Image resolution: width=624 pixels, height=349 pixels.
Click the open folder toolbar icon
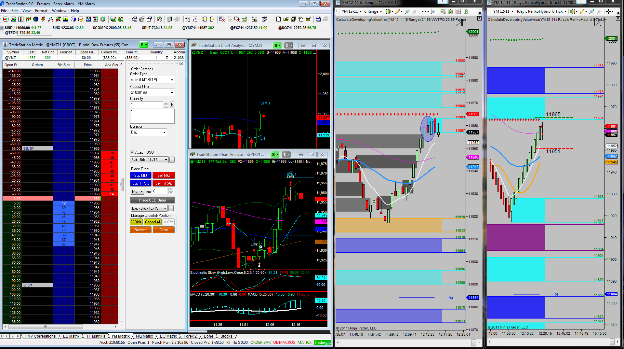click(x=286, y=19)
